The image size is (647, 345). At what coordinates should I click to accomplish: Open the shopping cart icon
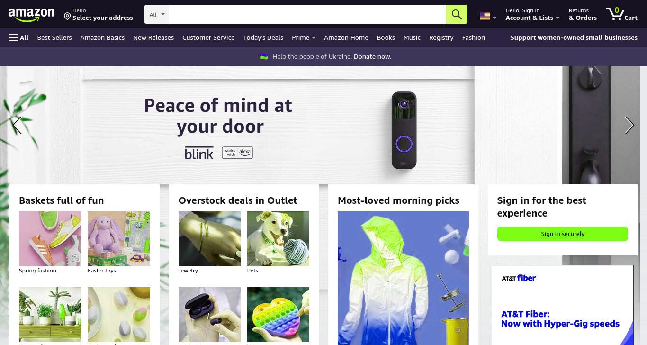621,14
